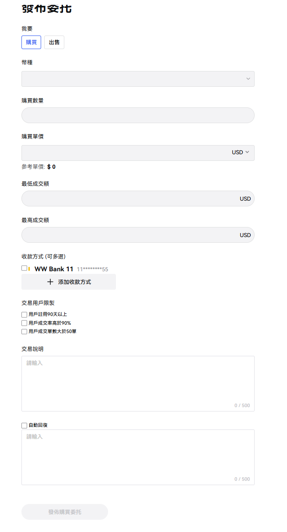The width and height of the screenshot is (287, 532).
Task: Expand the USD currency dropdown
Action: (241, 153)
